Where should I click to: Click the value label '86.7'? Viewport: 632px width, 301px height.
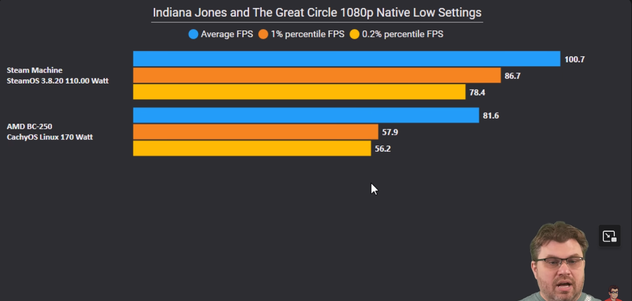click(x=512, y=76)
